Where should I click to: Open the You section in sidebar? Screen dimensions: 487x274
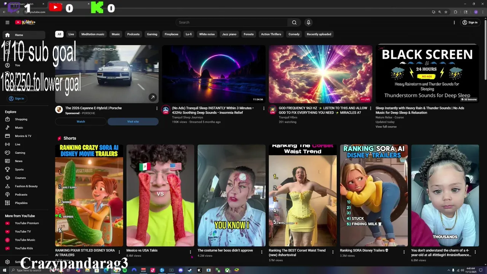(x=24, y=65)
